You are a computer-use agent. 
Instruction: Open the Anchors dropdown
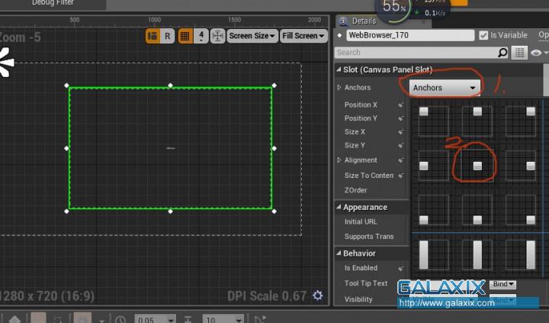pyautogui.click(x=445, y=88)
